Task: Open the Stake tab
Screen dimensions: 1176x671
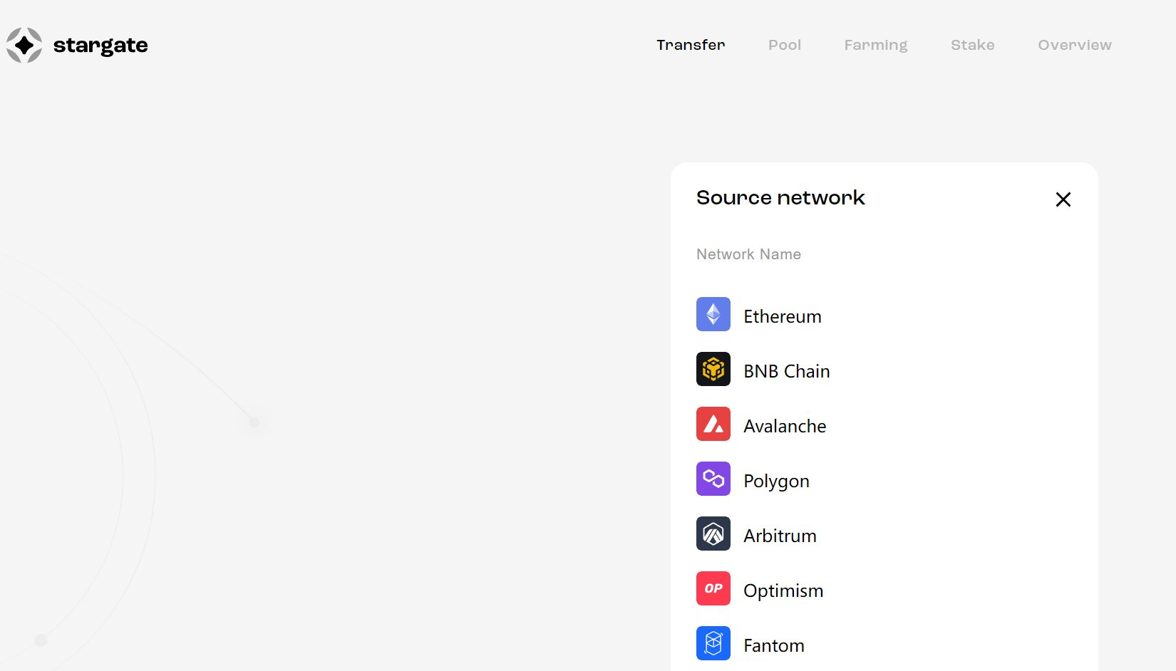Action: point(972,45)
